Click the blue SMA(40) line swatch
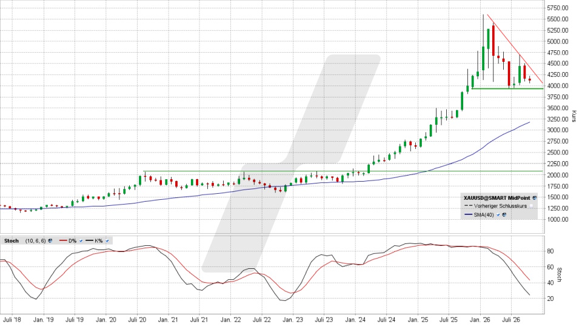The image size is (582, 327). (x=469, y=214)
